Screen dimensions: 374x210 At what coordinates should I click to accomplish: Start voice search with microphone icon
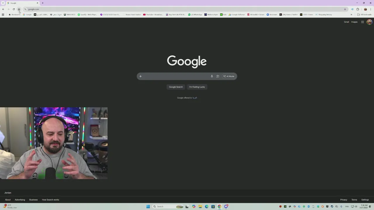coord(212,76)
